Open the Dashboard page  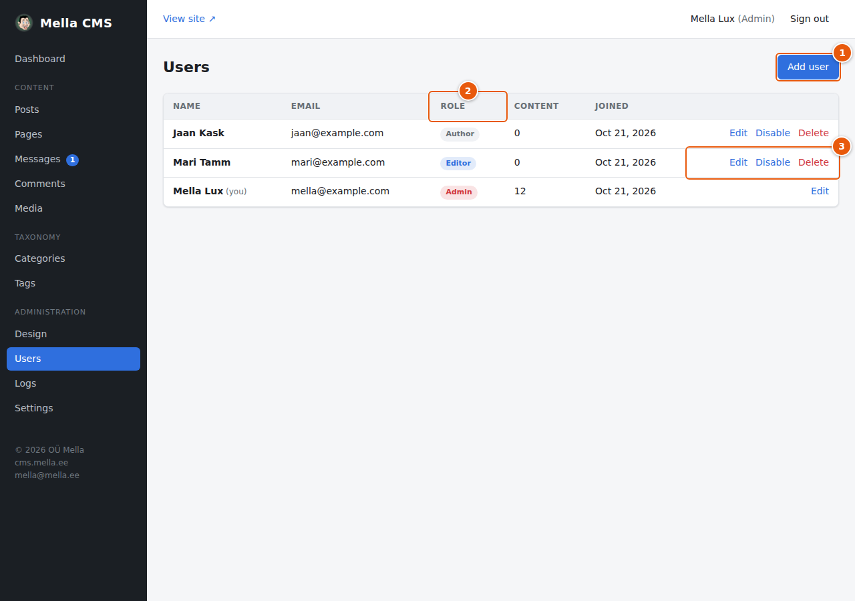tap(73, 59)
